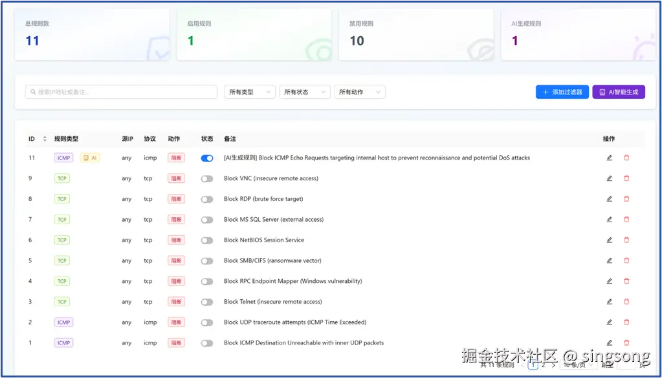This screenshot has width=662, height=378.
Task: Click the 禁用规则 summary card
Action: tap(416, 35)
